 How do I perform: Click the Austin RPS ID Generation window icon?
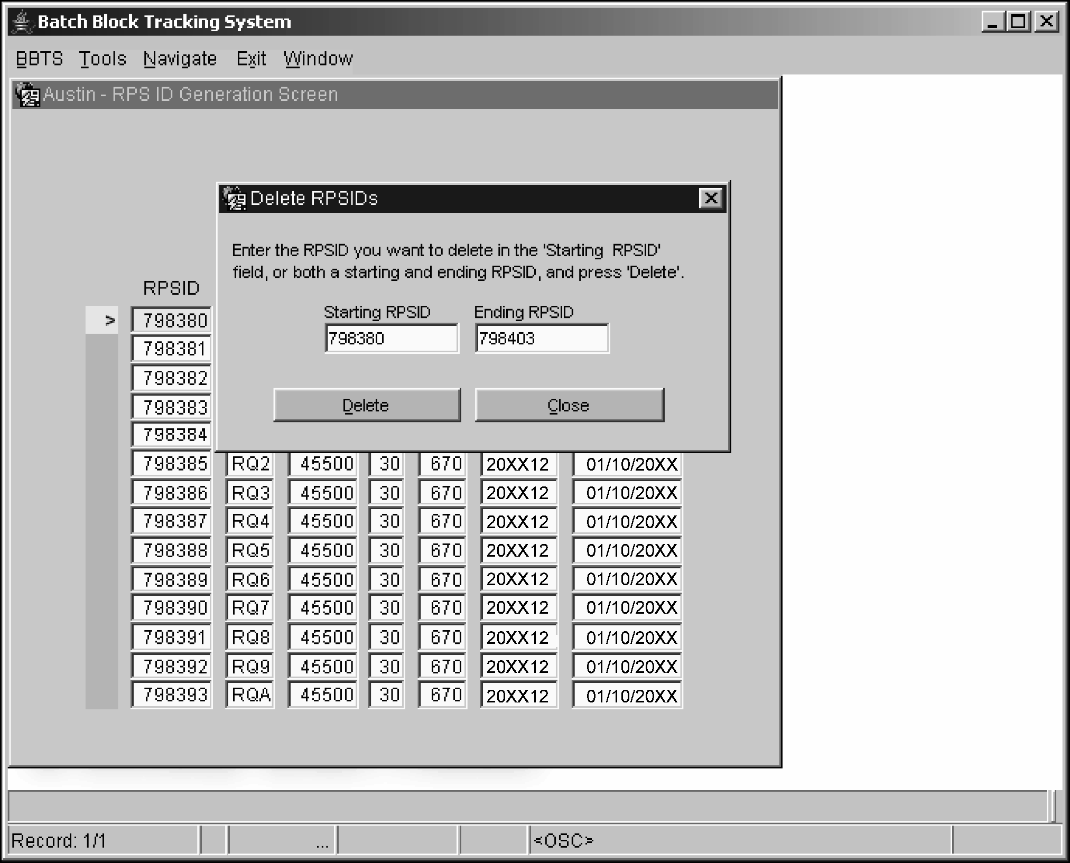pyautogui.click(x=27, y=95)
